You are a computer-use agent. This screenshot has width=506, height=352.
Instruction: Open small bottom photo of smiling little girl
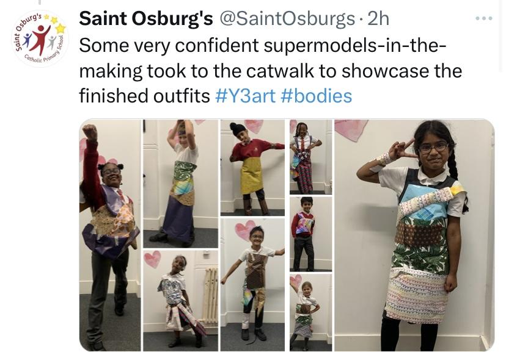311,312
